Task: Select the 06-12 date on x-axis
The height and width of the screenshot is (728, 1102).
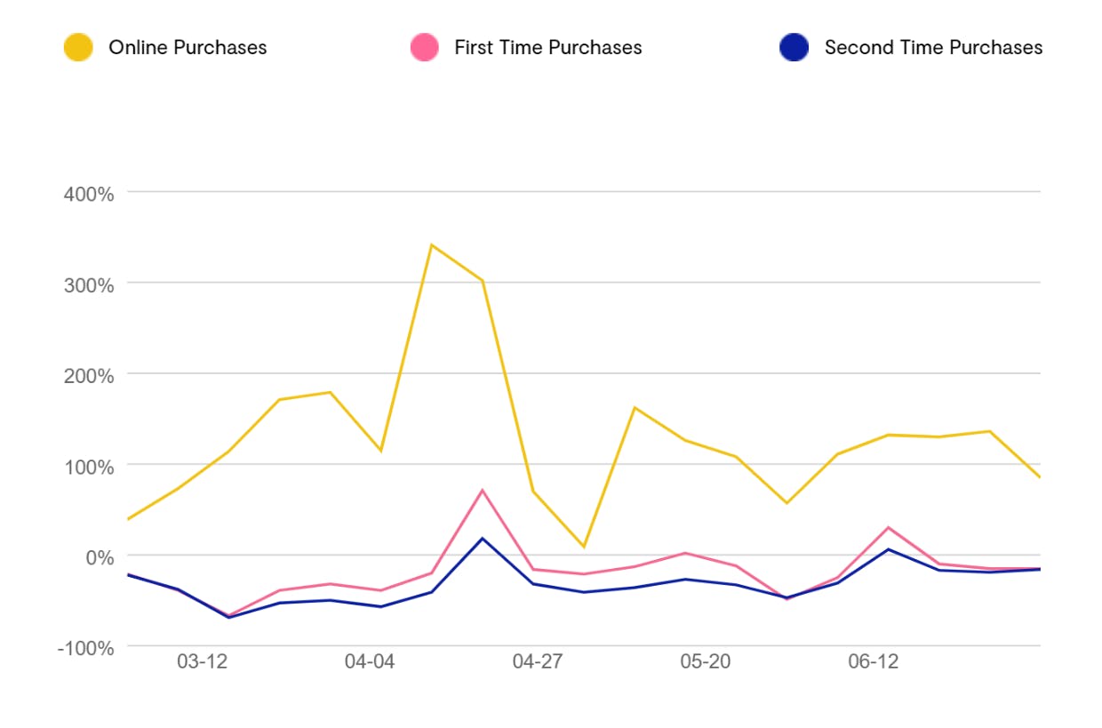Action: 873,662
